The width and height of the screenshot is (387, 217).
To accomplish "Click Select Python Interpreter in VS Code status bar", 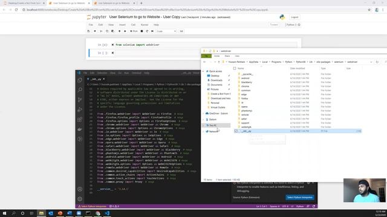I will pos(93,206).
